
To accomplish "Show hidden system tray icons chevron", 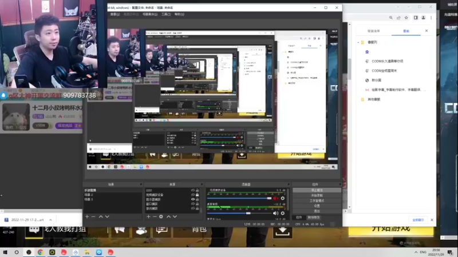I will click(x=416, y=252).
